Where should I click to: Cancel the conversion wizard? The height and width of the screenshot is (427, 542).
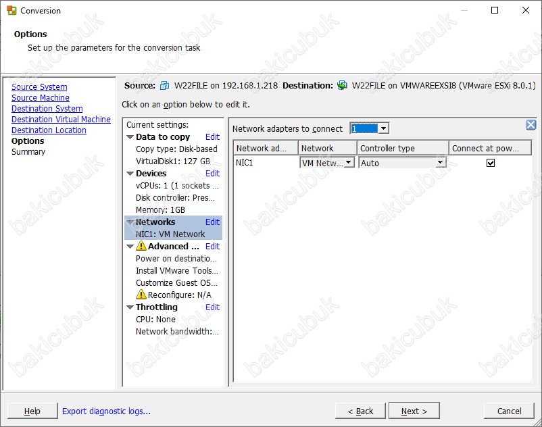[509, 411]
